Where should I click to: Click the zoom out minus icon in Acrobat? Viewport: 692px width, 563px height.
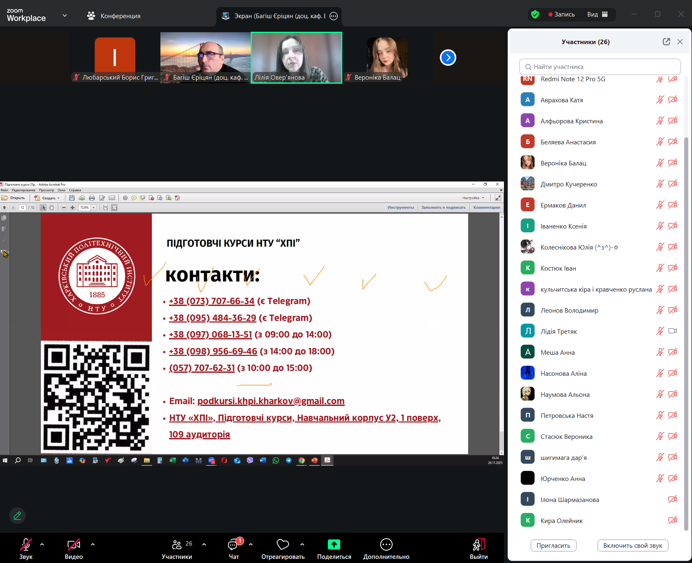point(64,207)
